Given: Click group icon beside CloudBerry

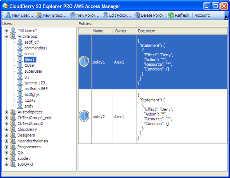Looking at the screenshot, I should pos(13,129).
